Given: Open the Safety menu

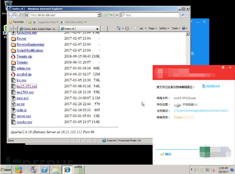Looking at the screenshot, I should pyautogui.click(x=164, y=28).
